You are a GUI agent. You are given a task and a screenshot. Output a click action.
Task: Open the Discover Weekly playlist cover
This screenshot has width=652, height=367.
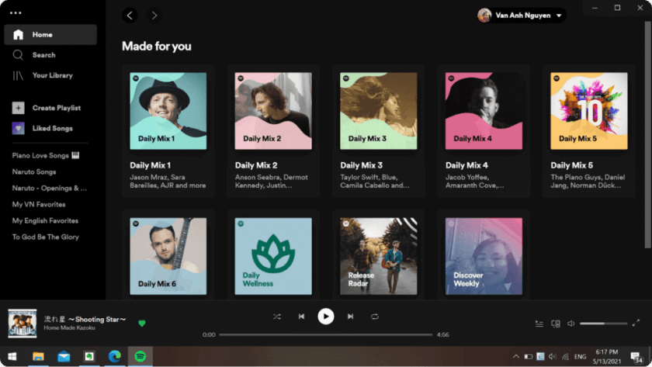point(484,256)
